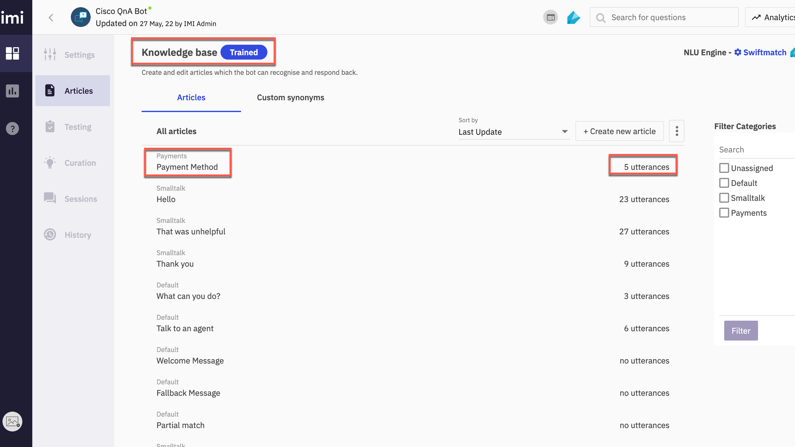Viewport: 795px width, 447px height.
Task: Open the Sort by Last Update dropdown
Action: tap(514, 132)
